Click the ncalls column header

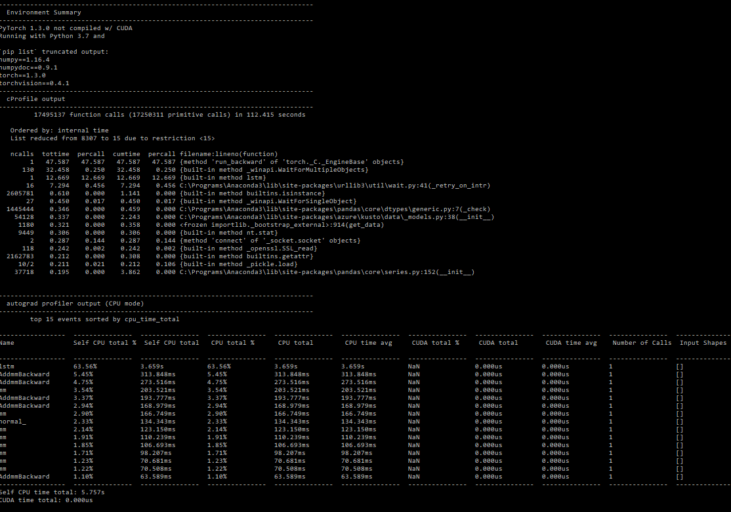[22, 154]
